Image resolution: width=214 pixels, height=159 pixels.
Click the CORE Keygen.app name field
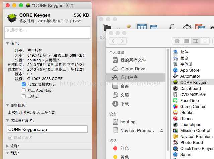point(47,129)
